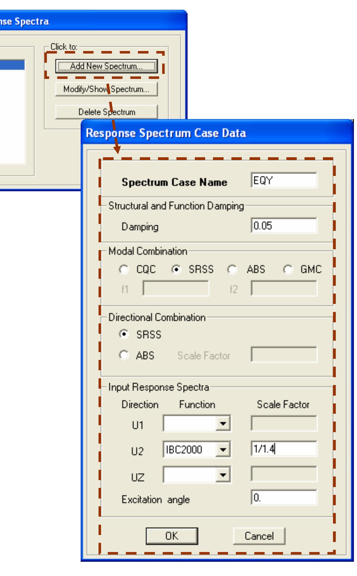The width and height of the screenshot is (357, 576).
Task: Click the UZ scale factor field
Action: pyautogui.click(x=284, y=474)
